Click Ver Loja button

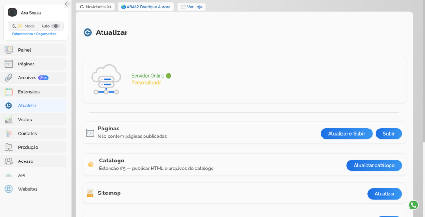[x=191, y=7]
